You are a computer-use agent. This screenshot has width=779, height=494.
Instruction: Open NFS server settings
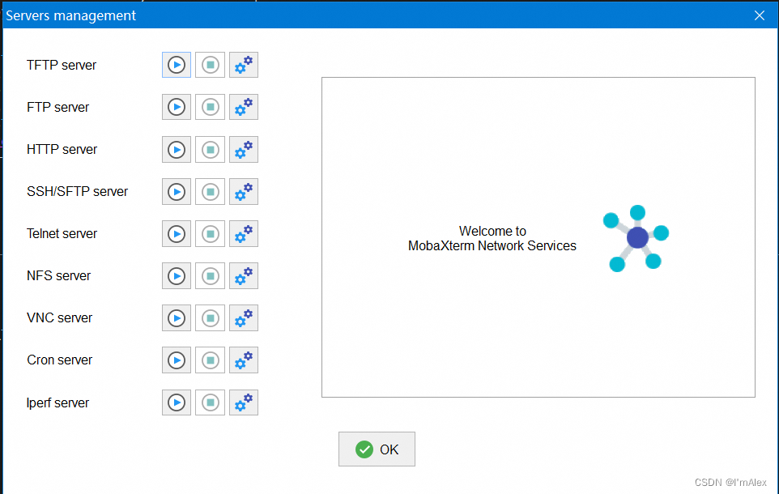pyautogui.click(x=244, y=276)
